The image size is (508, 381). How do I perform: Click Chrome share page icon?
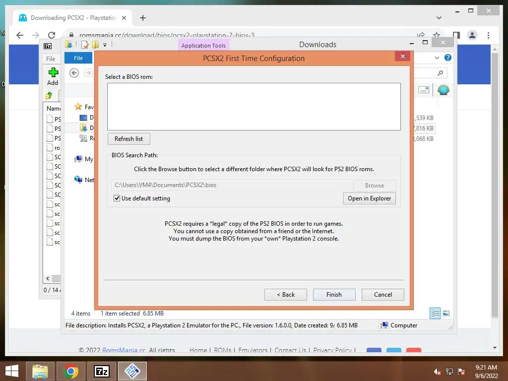(x=421, y=35)
